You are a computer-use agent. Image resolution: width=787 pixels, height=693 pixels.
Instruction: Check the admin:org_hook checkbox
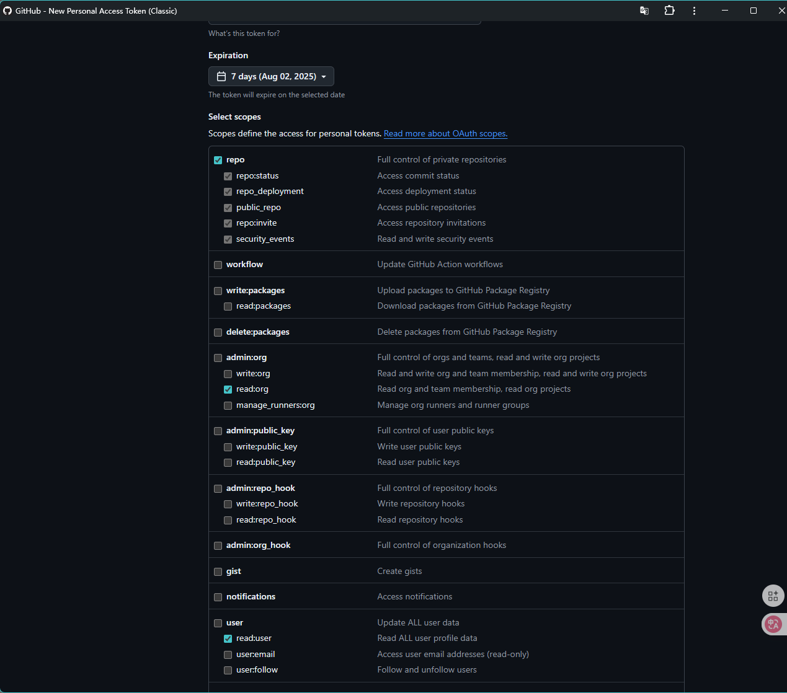(218, 545)
